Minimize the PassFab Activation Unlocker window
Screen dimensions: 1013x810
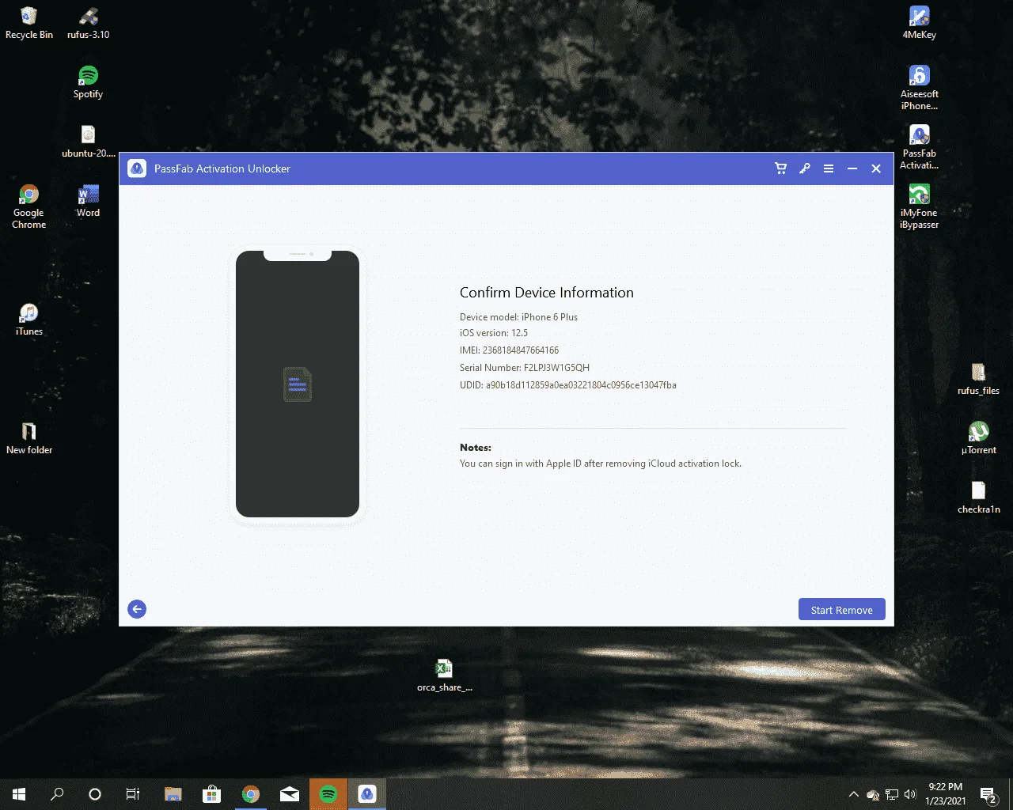[852, 168]
